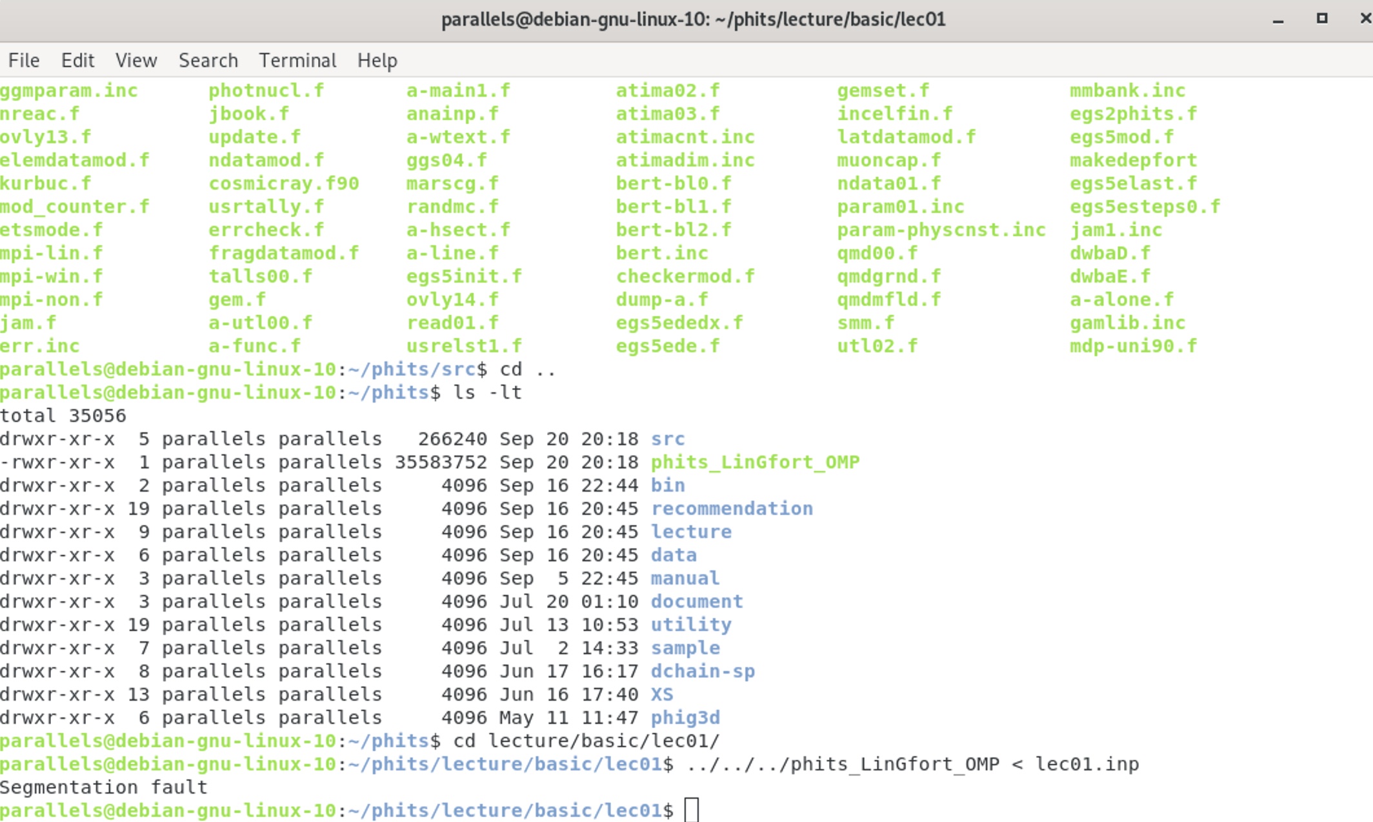Select the phits_LinGfort_OMP file name
Image resolution: width=1373 pixels, height=822 pixels.
tap(755, 461)
